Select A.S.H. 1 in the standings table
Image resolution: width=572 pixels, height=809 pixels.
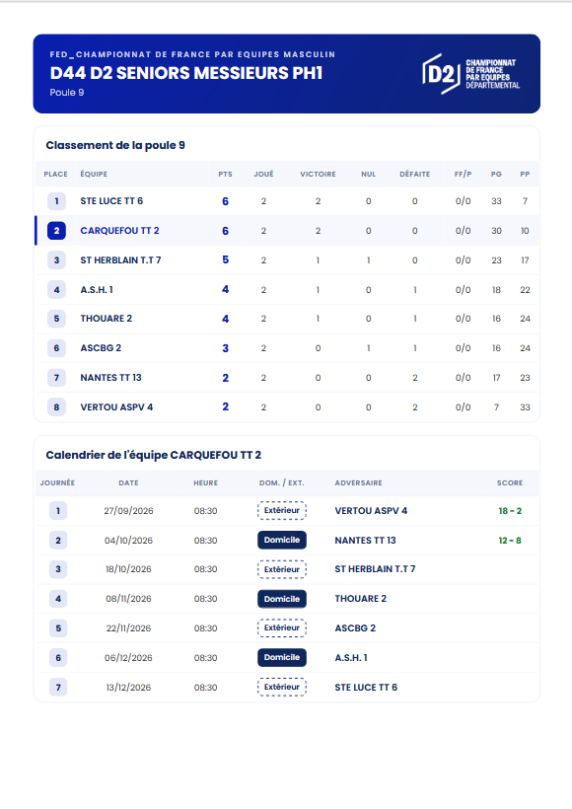pos(97,289)
